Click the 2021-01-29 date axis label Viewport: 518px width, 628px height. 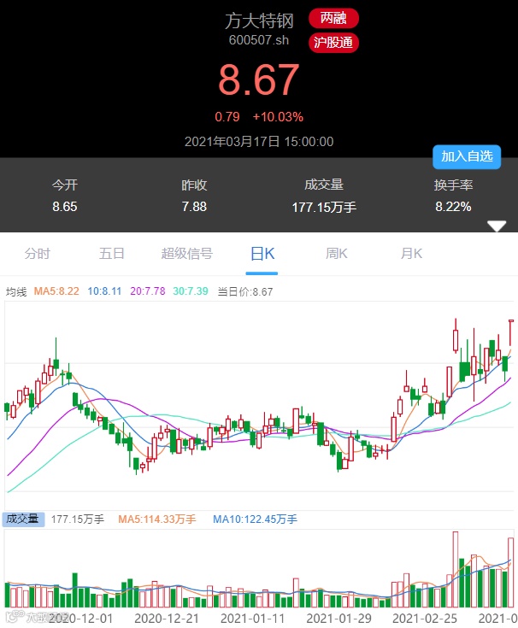pyautogui.click(x=339, y=619)
